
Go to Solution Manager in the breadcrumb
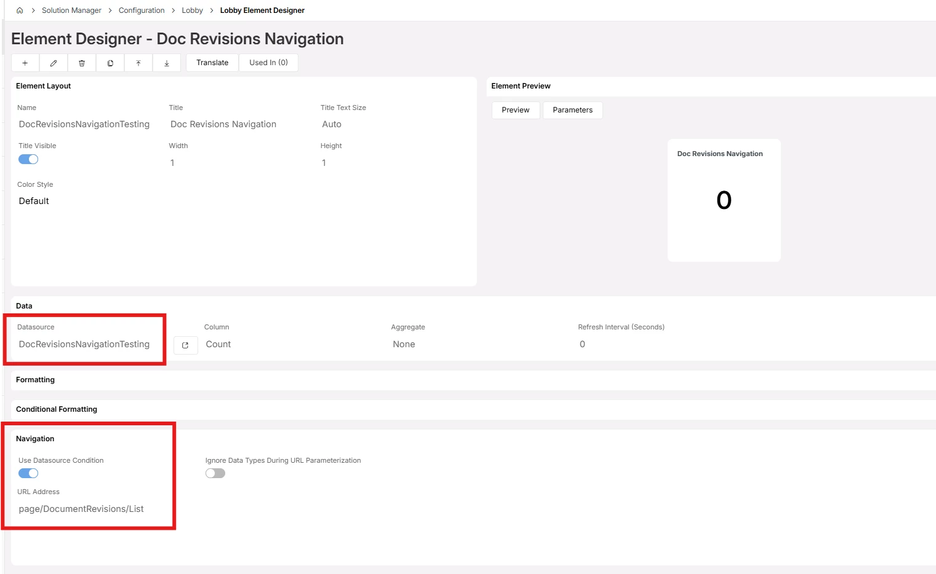coord(71,10)
